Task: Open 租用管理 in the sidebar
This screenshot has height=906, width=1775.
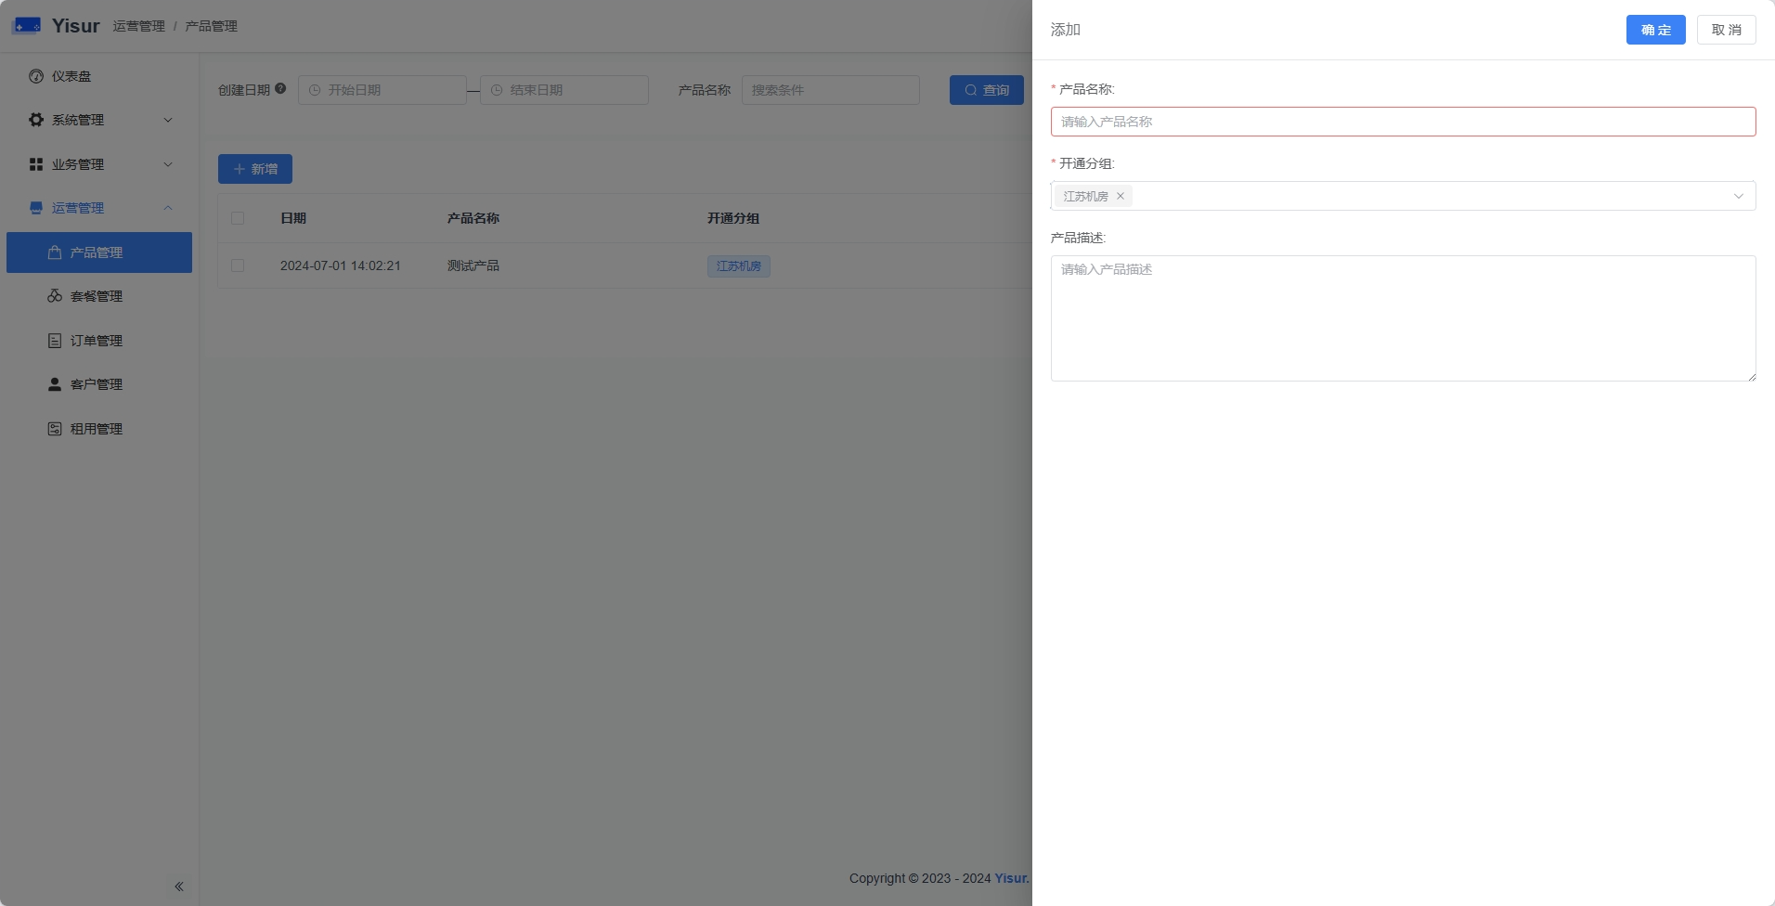Action: pos(97,429)
